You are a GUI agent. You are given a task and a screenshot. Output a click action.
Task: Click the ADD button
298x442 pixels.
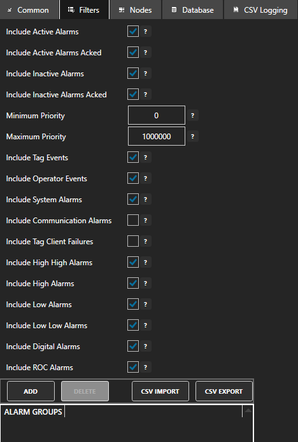31,391
